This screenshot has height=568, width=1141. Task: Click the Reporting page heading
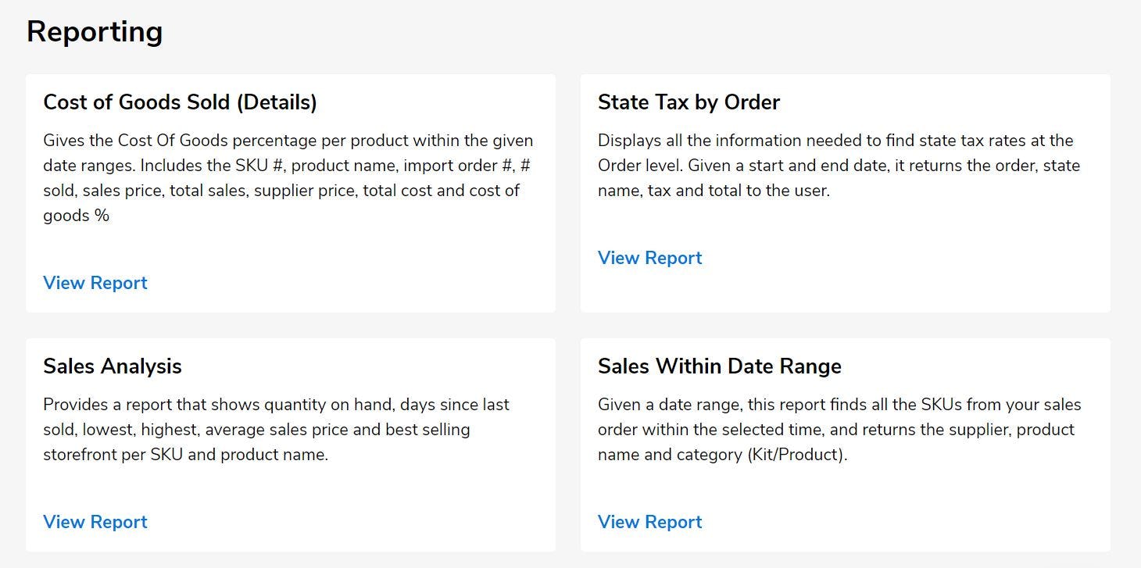pos(95,32)
